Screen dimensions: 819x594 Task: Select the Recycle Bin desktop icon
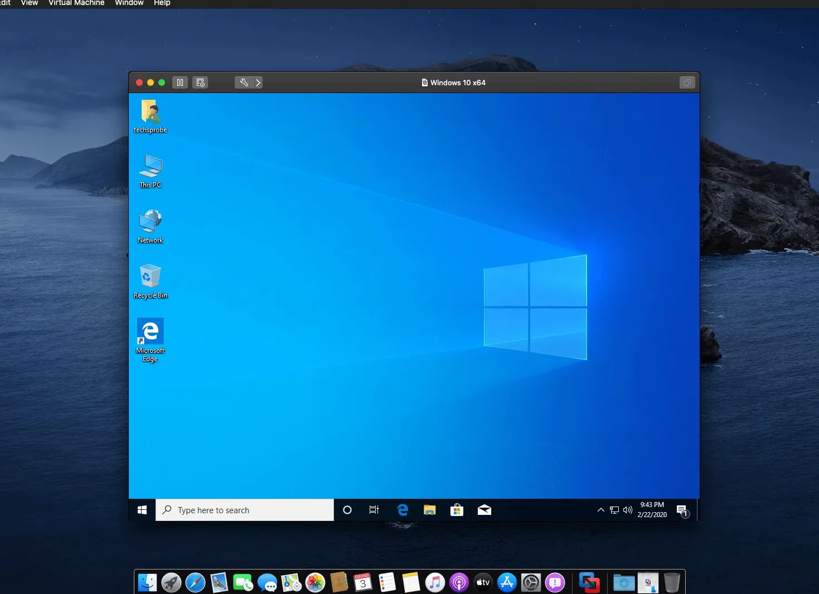(x=151, y=282)
